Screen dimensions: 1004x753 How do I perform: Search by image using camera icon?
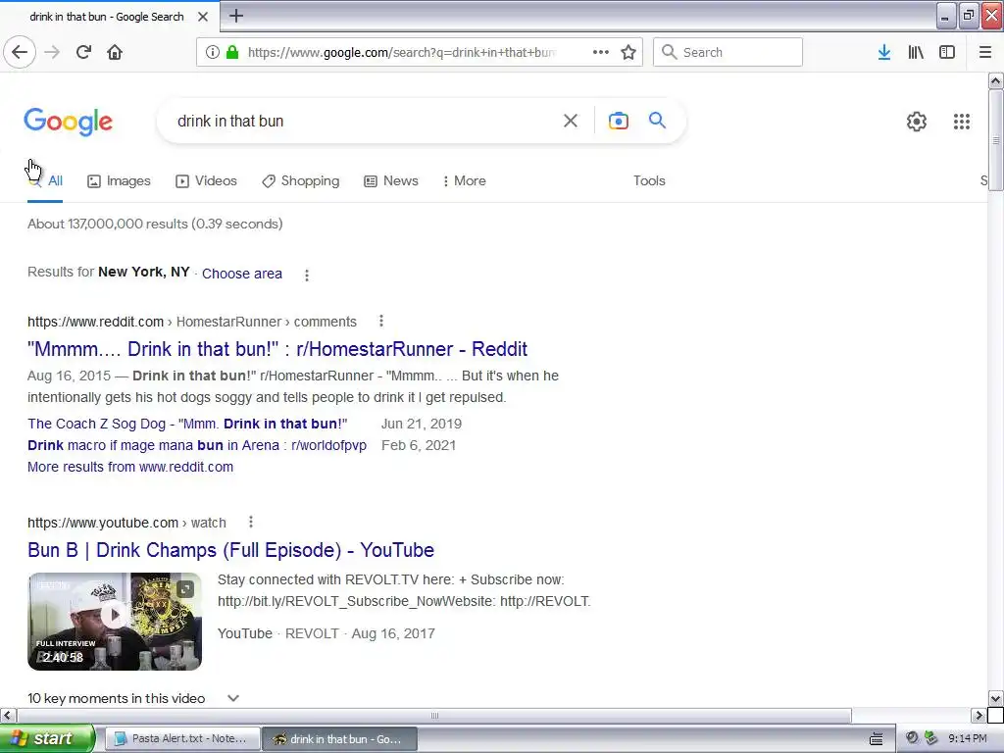pos(618,121)
